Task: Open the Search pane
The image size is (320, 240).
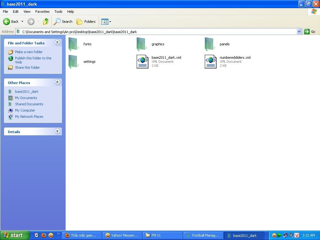Action: point(63,22)
